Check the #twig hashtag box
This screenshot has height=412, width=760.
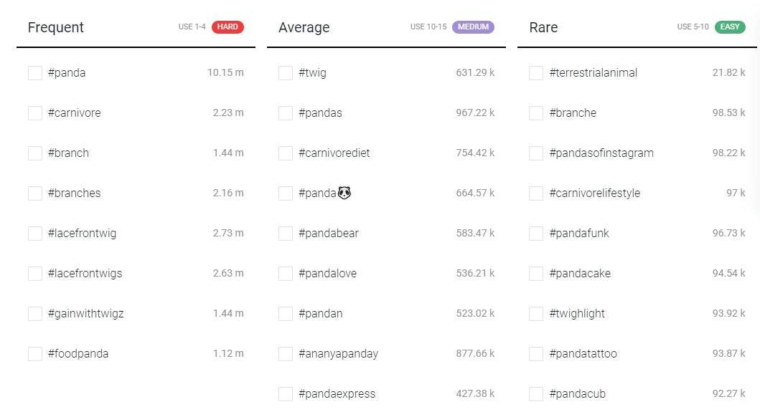[x=286, y=73]
